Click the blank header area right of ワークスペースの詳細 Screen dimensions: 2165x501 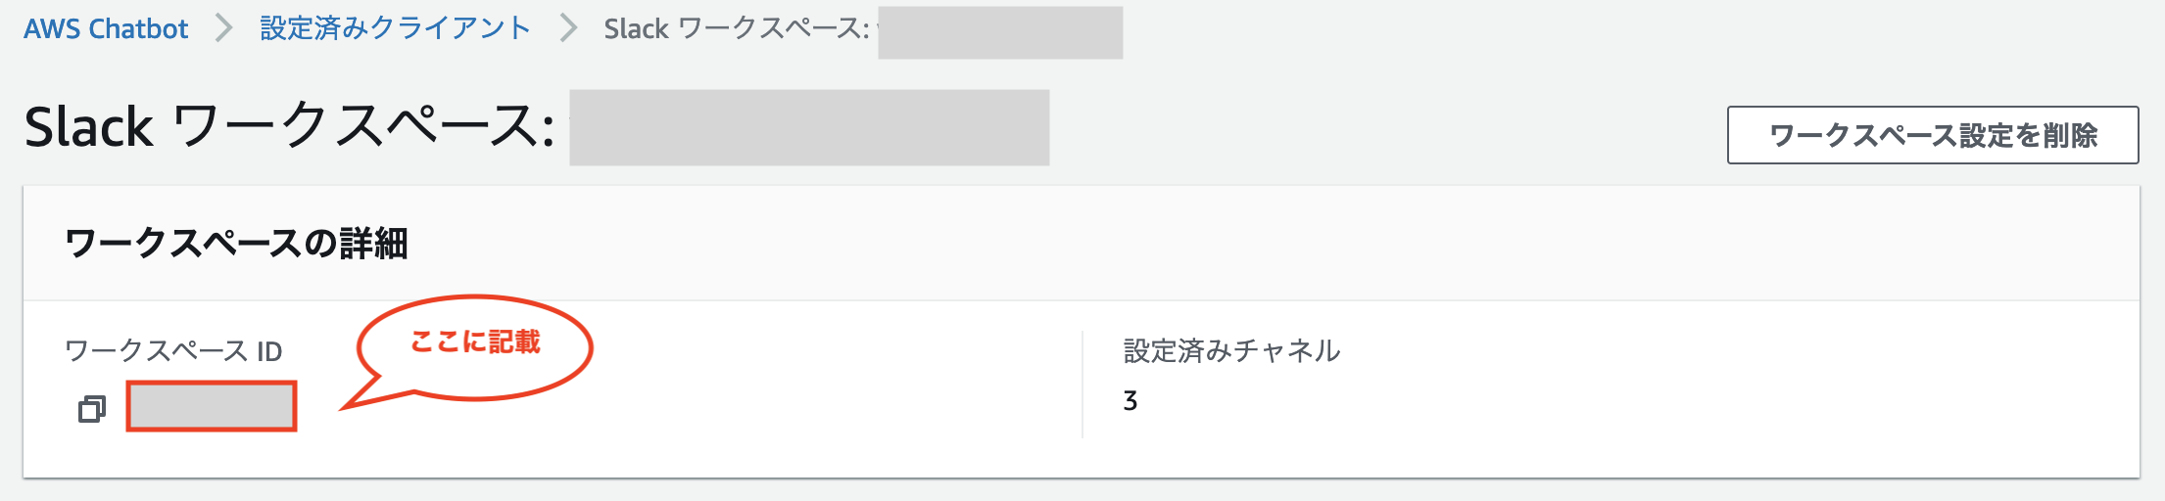(1274, 244)
